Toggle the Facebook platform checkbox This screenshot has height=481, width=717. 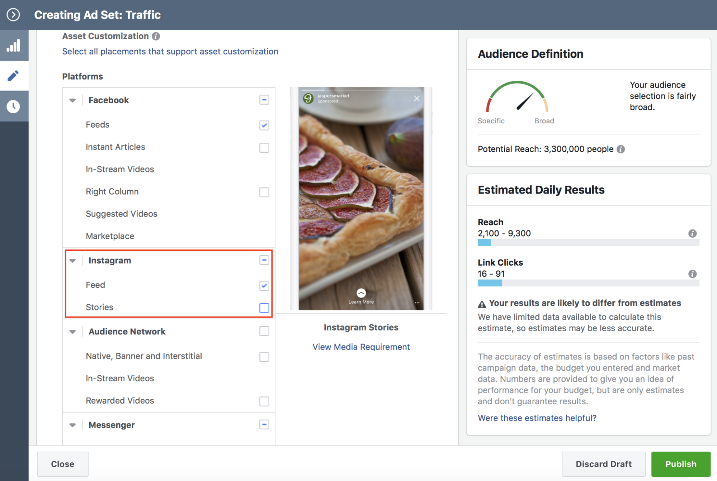(264, 100)
